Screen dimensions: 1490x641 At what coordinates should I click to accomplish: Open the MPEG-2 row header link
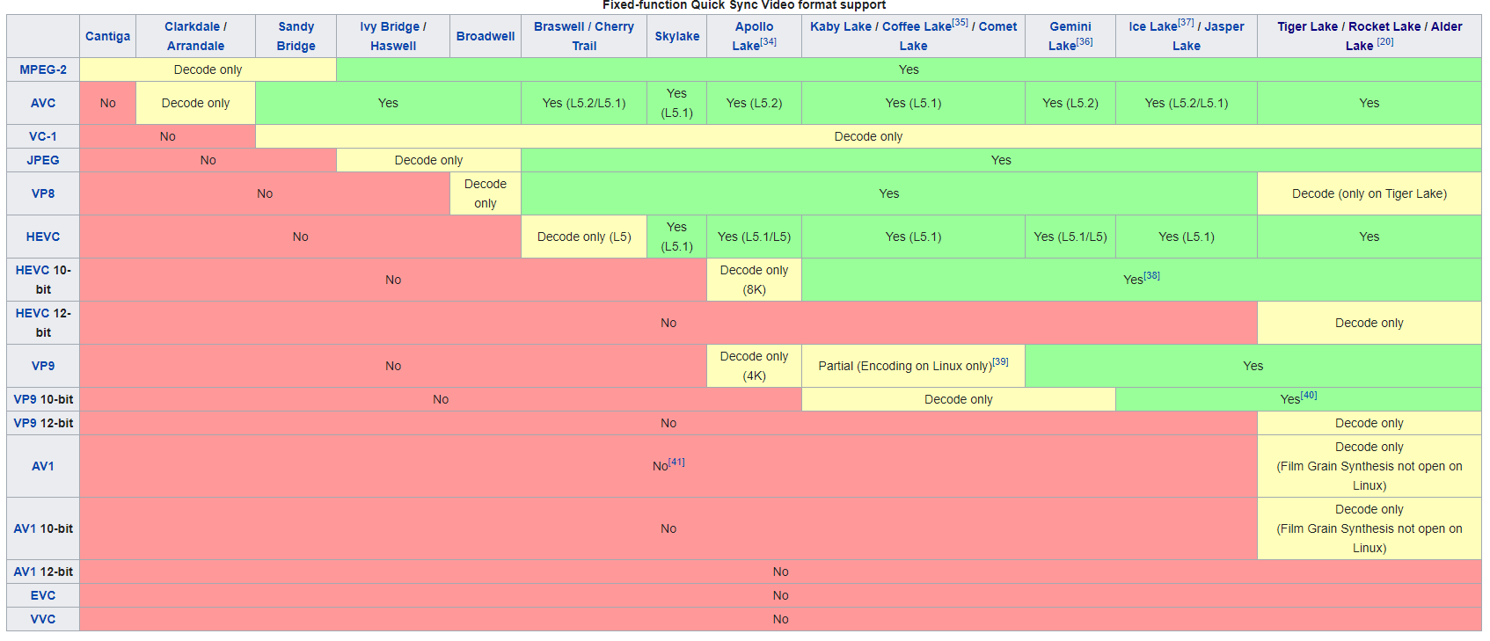click(x=43, y=69)
